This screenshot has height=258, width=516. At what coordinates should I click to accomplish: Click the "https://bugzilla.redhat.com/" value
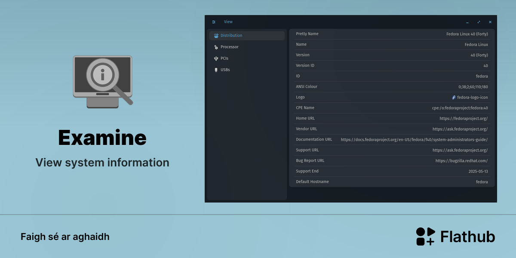pos(461,161)
